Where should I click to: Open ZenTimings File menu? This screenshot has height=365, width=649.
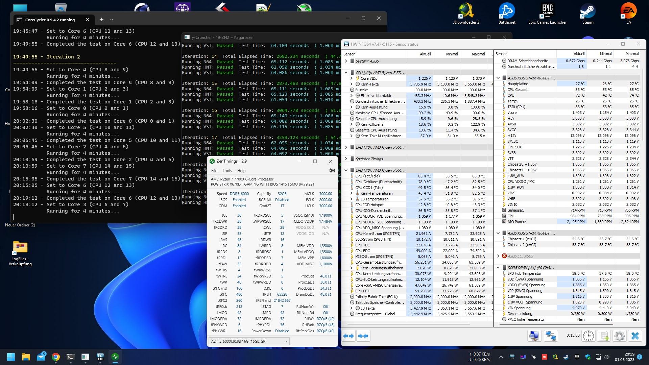pyautogui.click(x=214, y=171)
